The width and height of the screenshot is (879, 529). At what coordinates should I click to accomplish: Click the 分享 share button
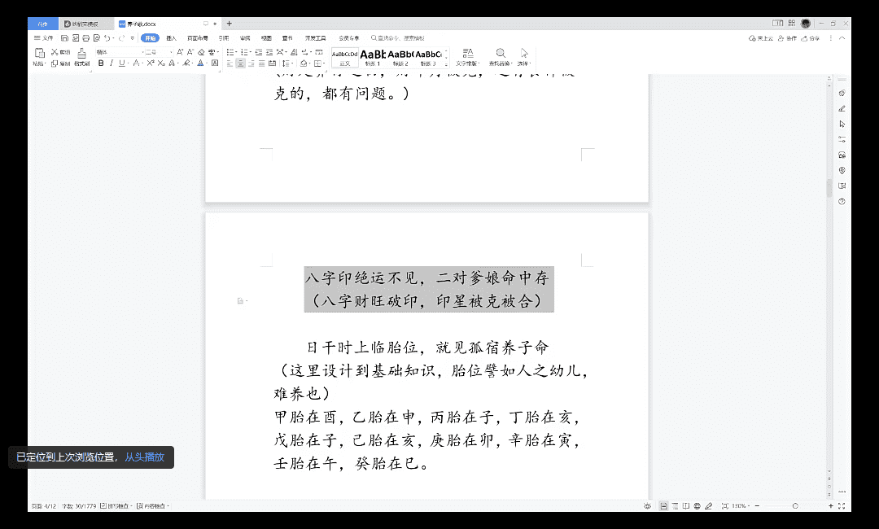tap(811, 38)
